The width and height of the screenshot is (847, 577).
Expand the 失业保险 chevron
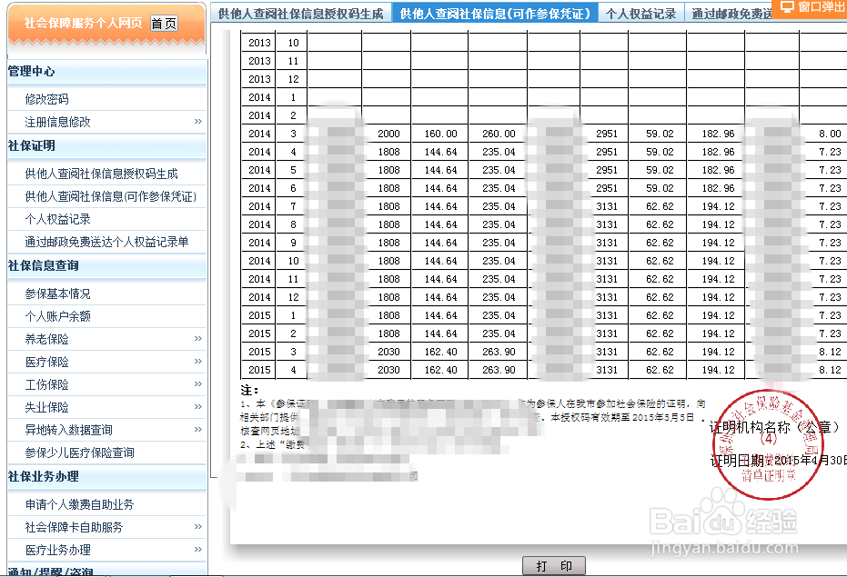[197, 406]
